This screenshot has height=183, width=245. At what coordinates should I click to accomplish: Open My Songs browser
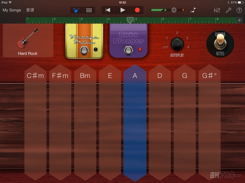pos(12,10)
